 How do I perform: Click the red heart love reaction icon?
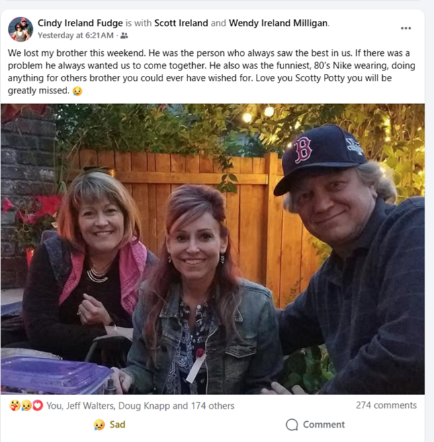(38, 406)
